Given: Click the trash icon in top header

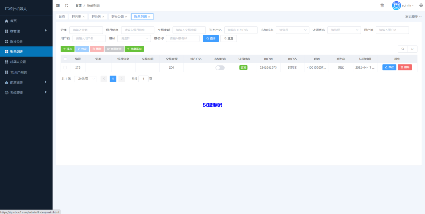Looking at the screenshot, I should point(382,5).
